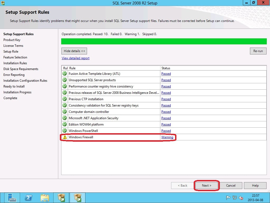Click the yellow warning icon for Windows Firewall
The image size is (270, 203).
pos(65,137)
